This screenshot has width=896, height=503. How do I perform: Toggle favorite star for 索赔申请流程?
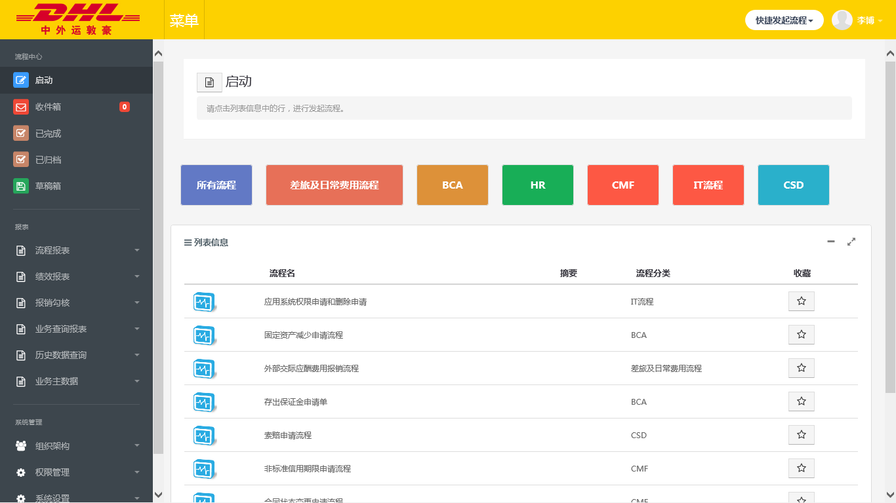(x=802, y=435)
